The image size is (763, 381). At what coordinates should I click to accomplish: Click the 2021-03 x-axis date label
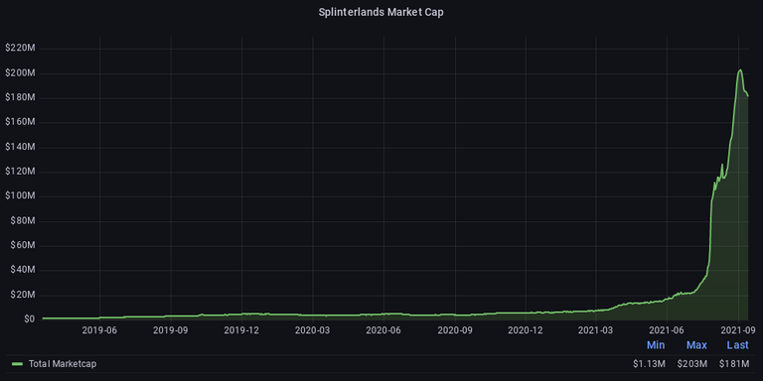pyautogui.click(x=596, y=330)
